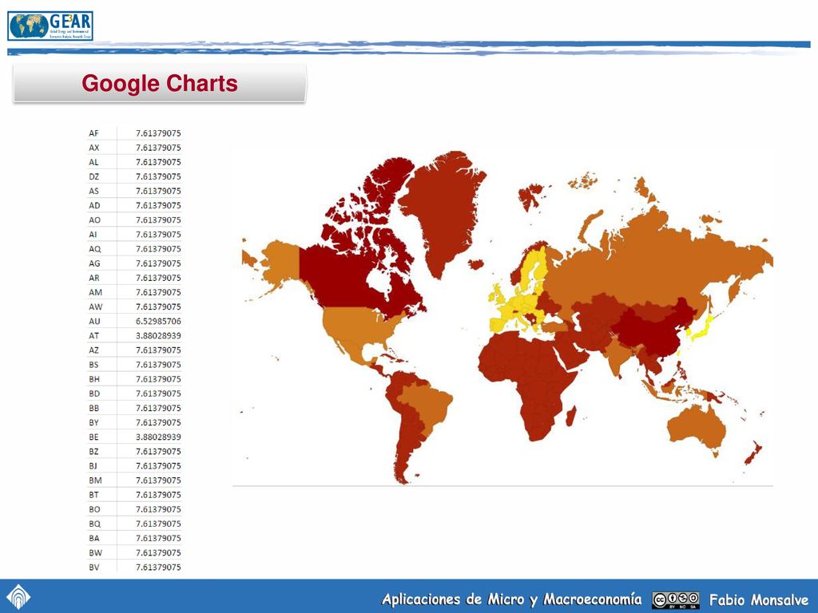
Task: Click the BM country code cell
Action: click(x=95, y=481)
